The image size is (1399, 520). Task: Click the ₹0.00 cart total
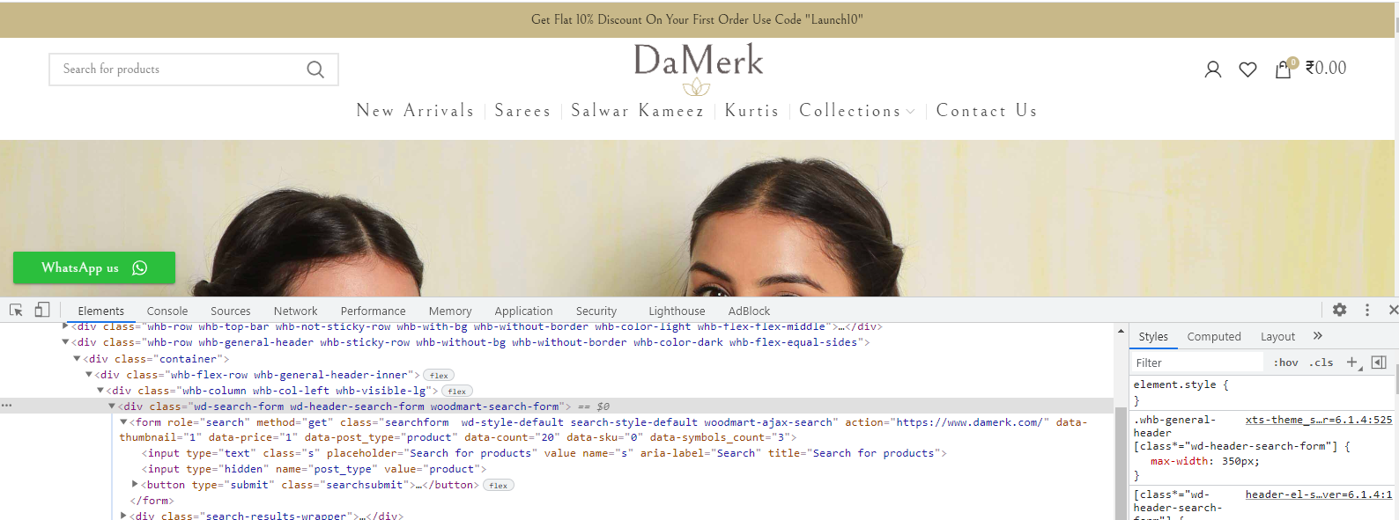(x=1326, y=69)
